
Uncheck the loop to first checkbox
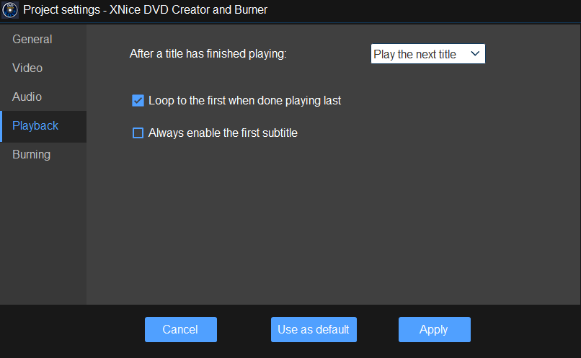click(x=138, y=101)
